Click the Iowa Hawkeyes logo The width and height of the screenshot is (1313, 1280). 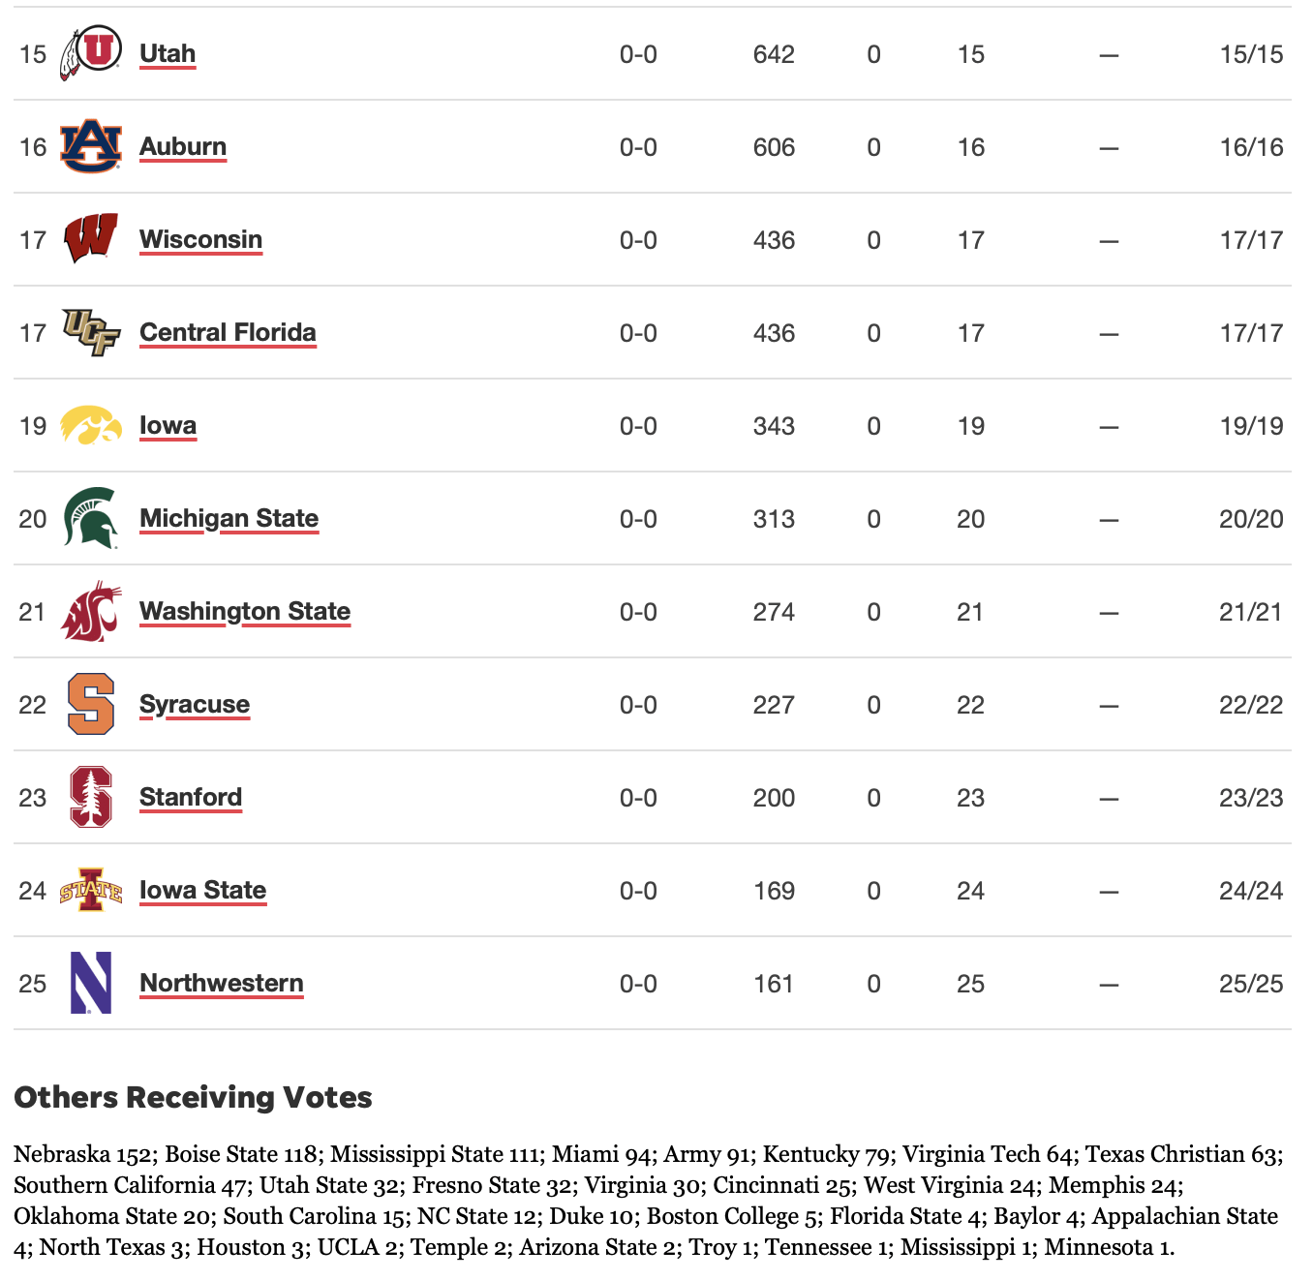click(92, 424)
